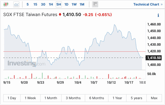This screenshot has width=165, height=105.
Task: Click the header price 1,410.50
Action: coord(72,14)
